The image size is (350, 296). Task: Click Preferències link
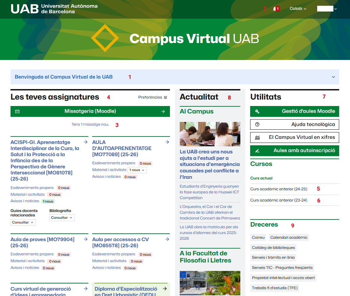[x=152, y=98]
